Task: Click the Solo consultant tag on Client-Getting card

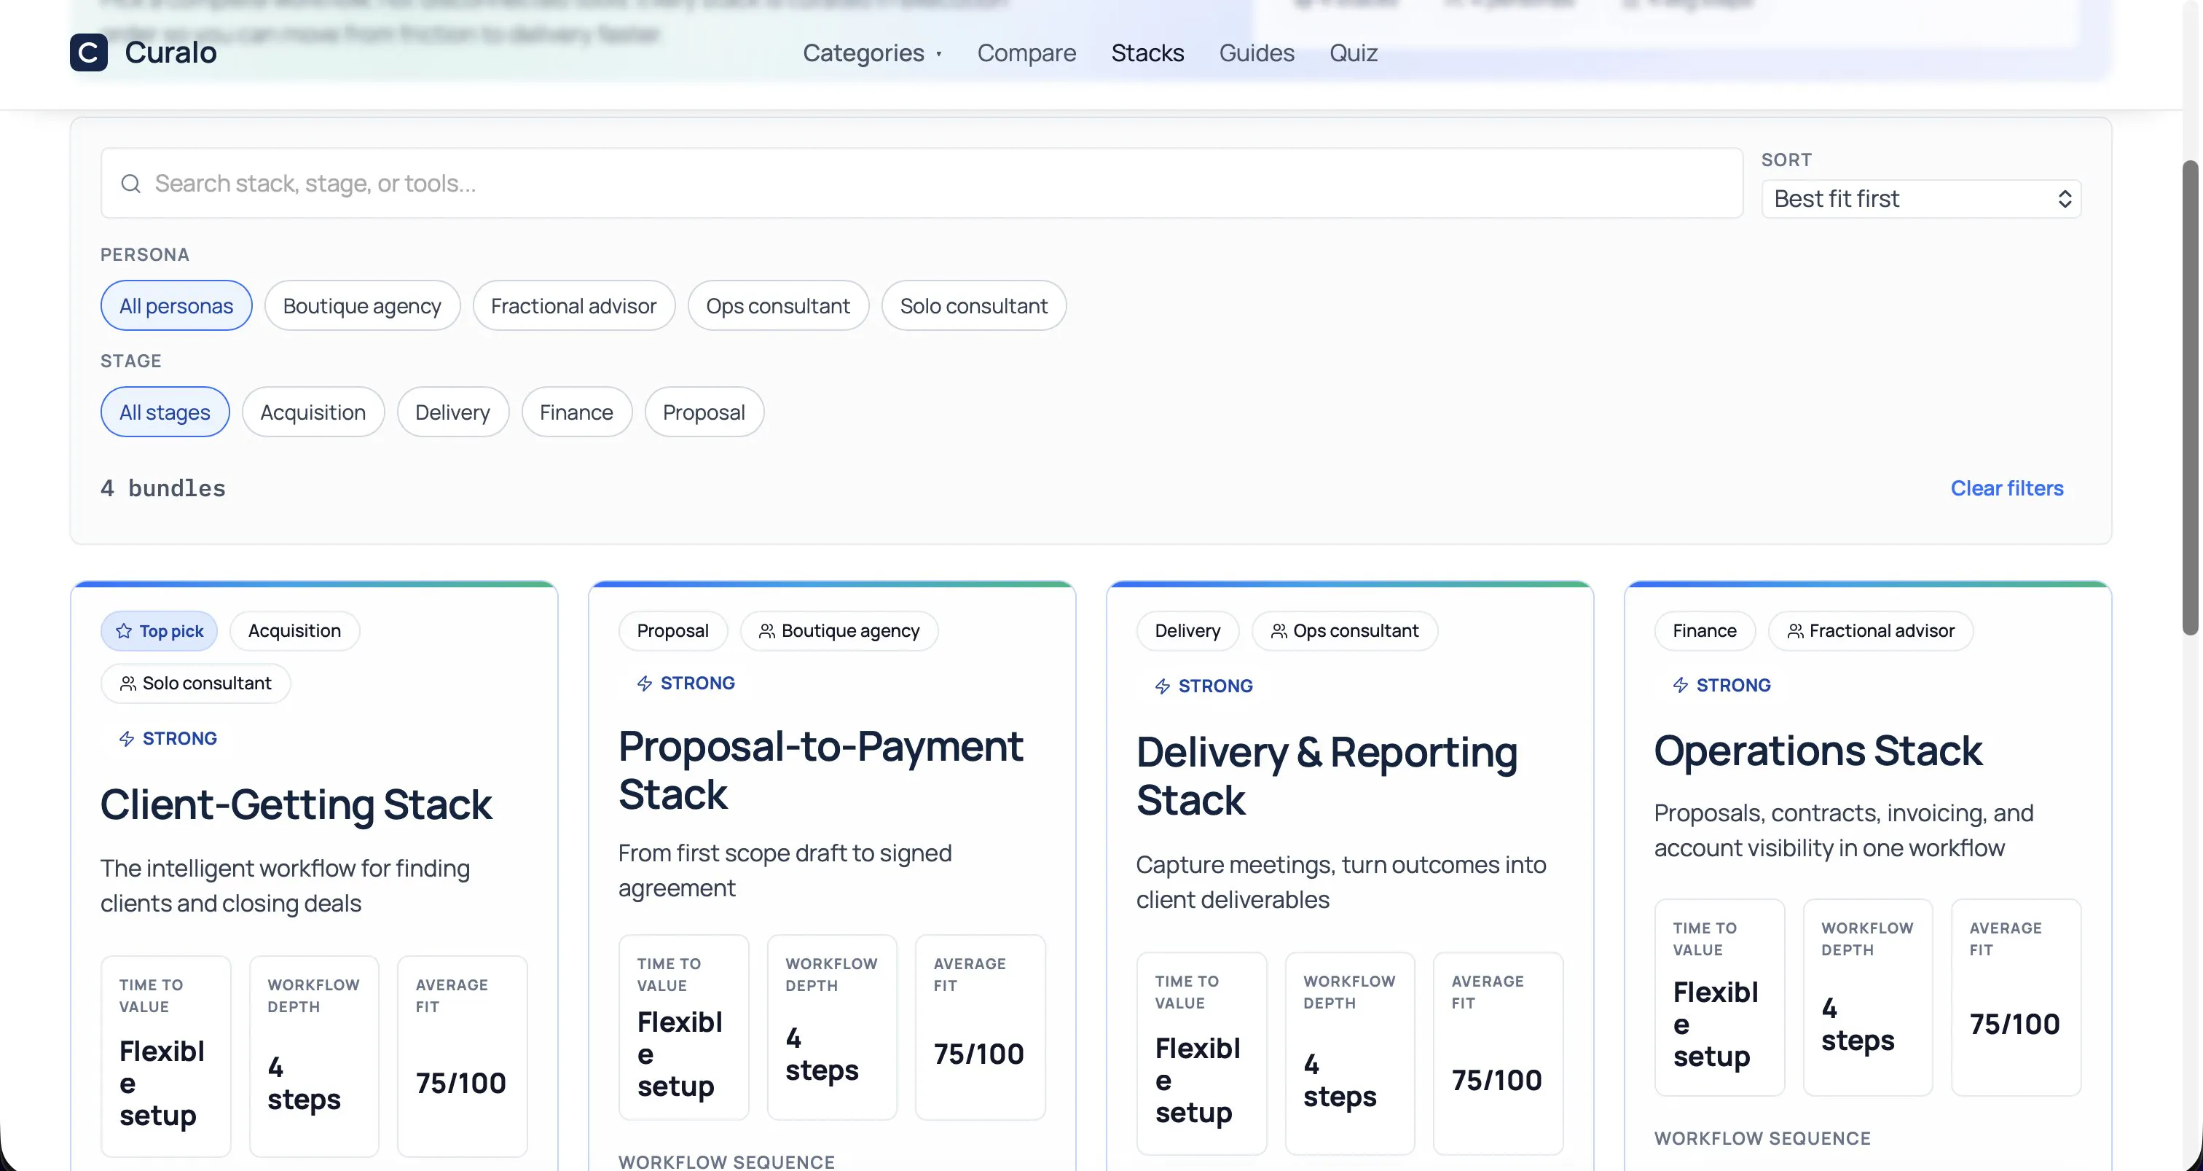Action: [x=196, y=684]
